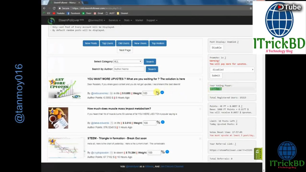The image size is (306, 172).
Task: Open 'STEEM - Triangle in formation' post title
Action: coord(117,138)
